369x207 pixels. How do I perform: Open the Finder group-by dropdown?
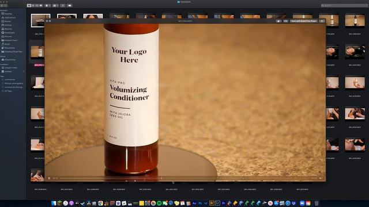click(x=55, y=5)
